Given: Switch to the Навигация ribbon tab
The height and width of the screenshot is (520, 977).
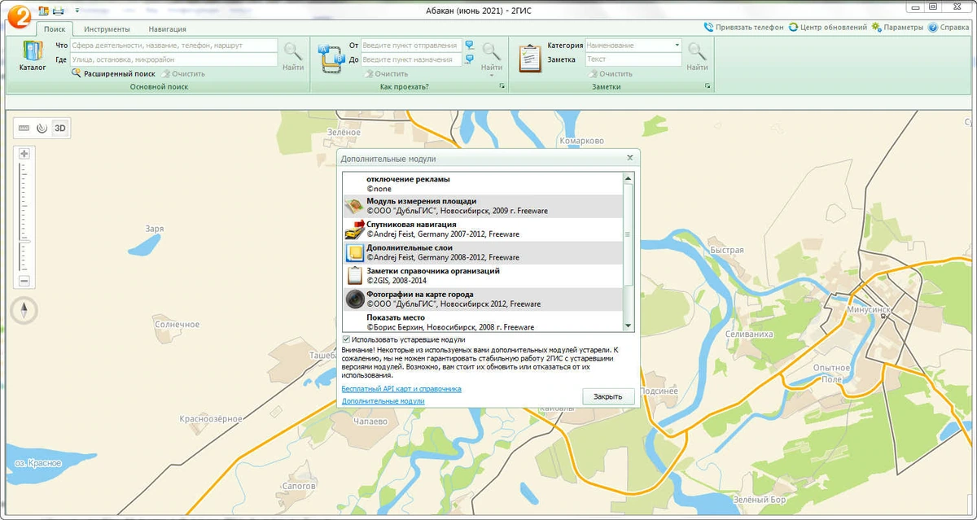Looking at the screenshot, I should point(167,28).
